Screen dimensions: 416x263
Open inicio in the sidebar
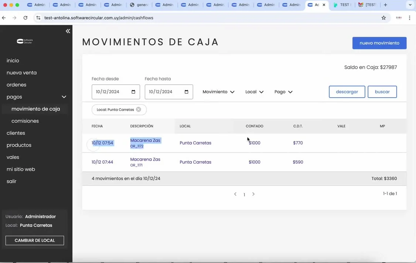[13, 61]
